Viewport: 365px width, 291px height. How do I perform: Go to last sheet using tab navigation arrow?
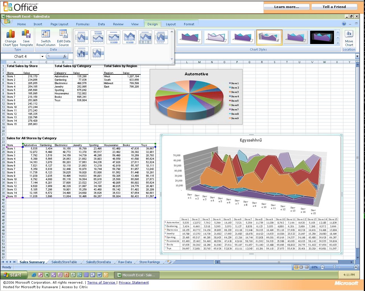coord(14,262)
